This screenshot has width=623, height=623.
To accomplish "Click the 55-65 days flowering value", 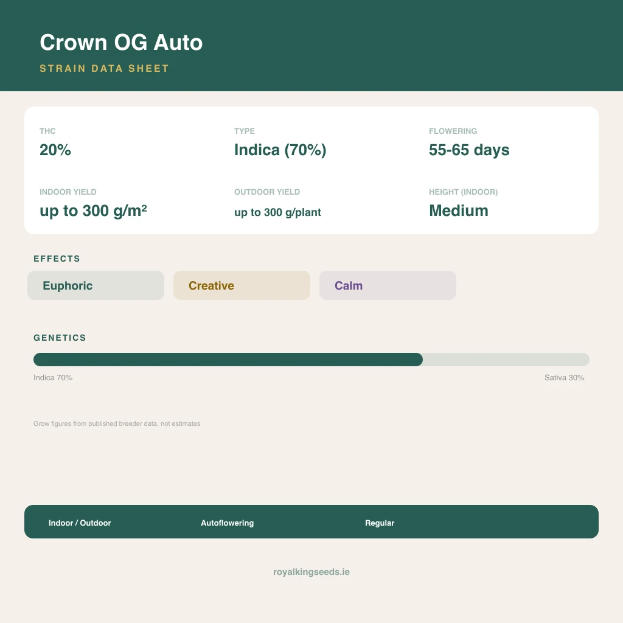I will tap(469, 150).
